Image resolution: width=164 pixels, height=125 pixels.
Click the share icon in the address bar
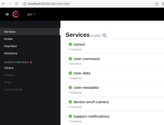point(157,4)
